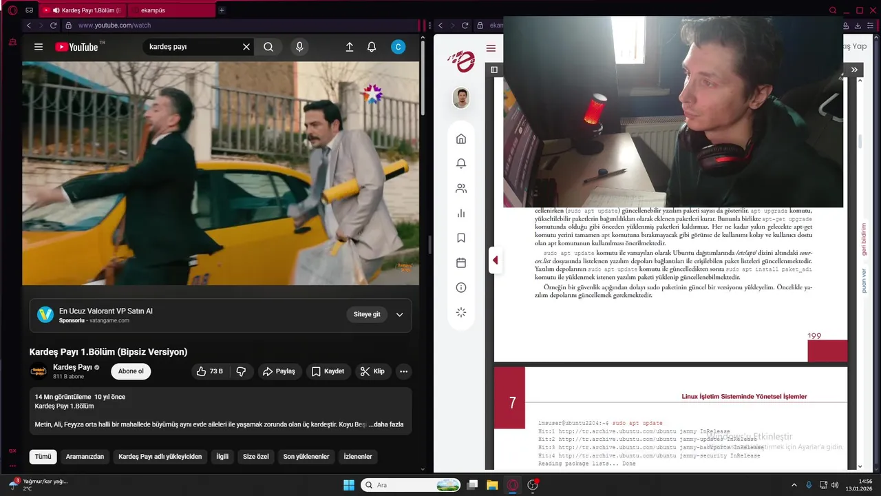881x496 pixels.
Task: Select Kardeş Payı adlı yükleyiciden chip
Action: click(160, 456)
